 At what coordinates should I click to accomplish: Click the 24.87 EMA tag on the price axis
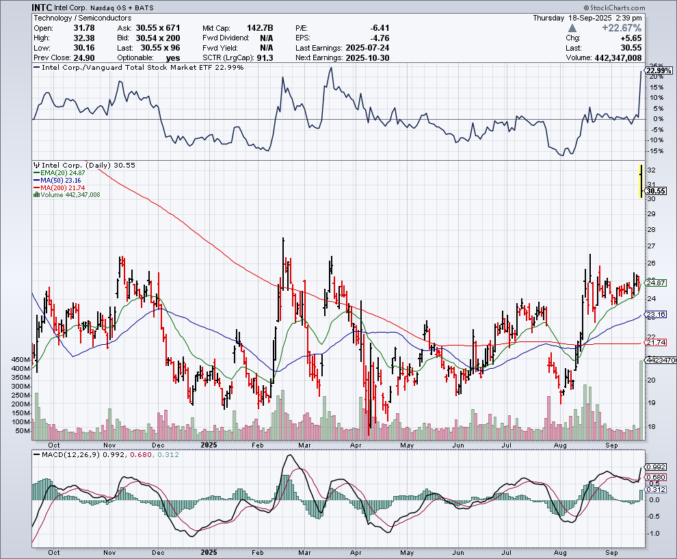pyautogui.click(x=656, y=283)
